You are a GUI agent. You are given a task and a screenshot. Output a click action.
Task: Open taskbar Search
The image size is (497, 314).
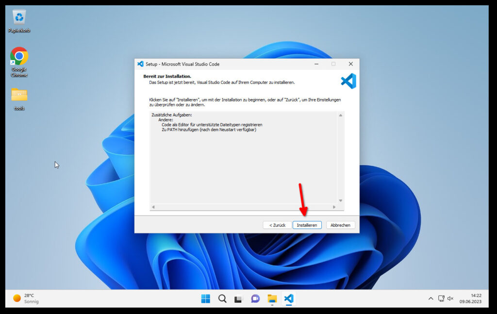pos(222,298)
